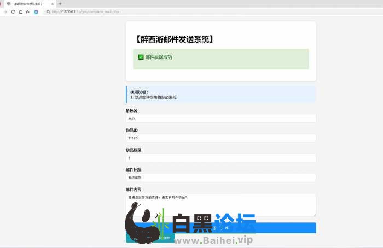Select the 物品数量 input box
Image resolution: width=383 pixels, height=248 pixels.
[x=220, y=158]
